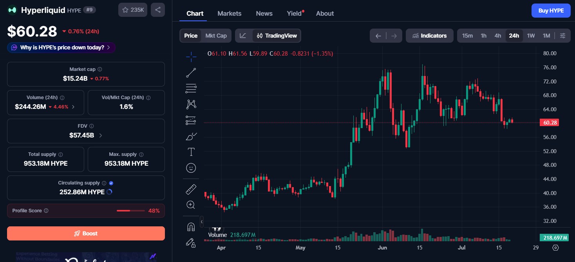575x262 pixels.
Task: Click the $15.24B market cap value
Action: click(x=75, y=78)
